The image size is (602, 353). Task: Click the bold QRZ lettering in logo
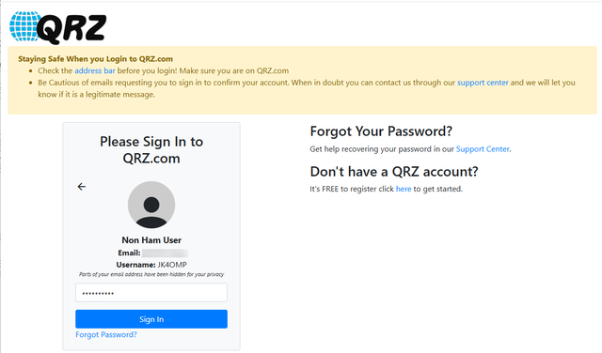tap(71, 28)
